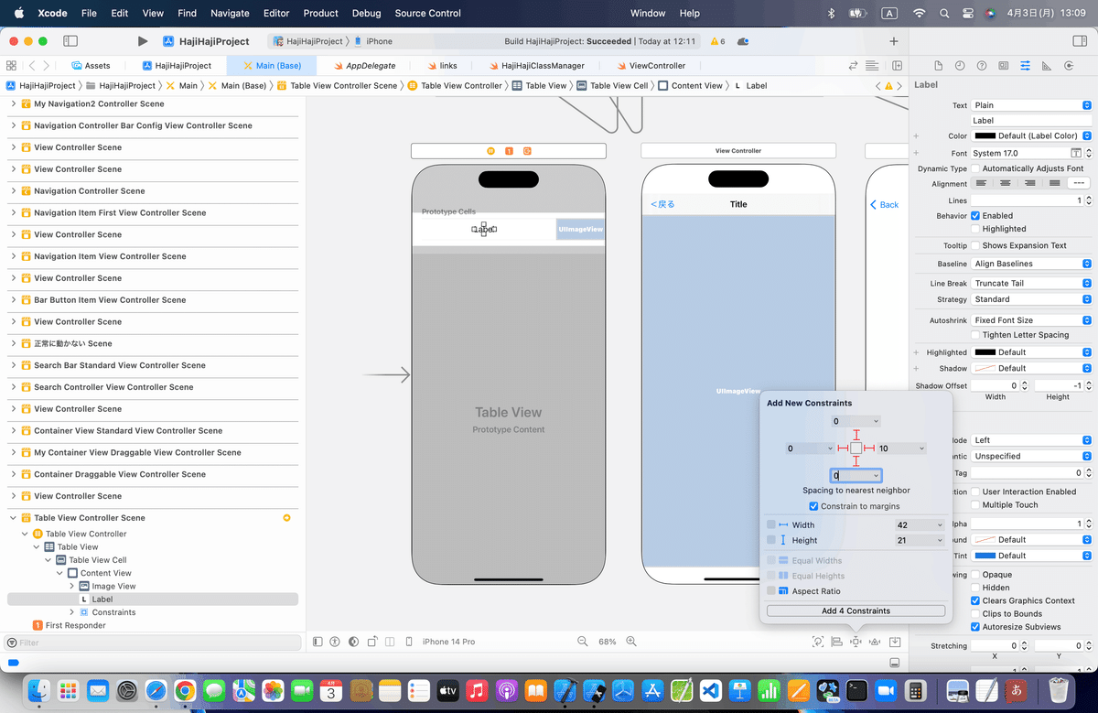Open the Width constraint value dropdown
1098x713 pixels.
point(939,524)
